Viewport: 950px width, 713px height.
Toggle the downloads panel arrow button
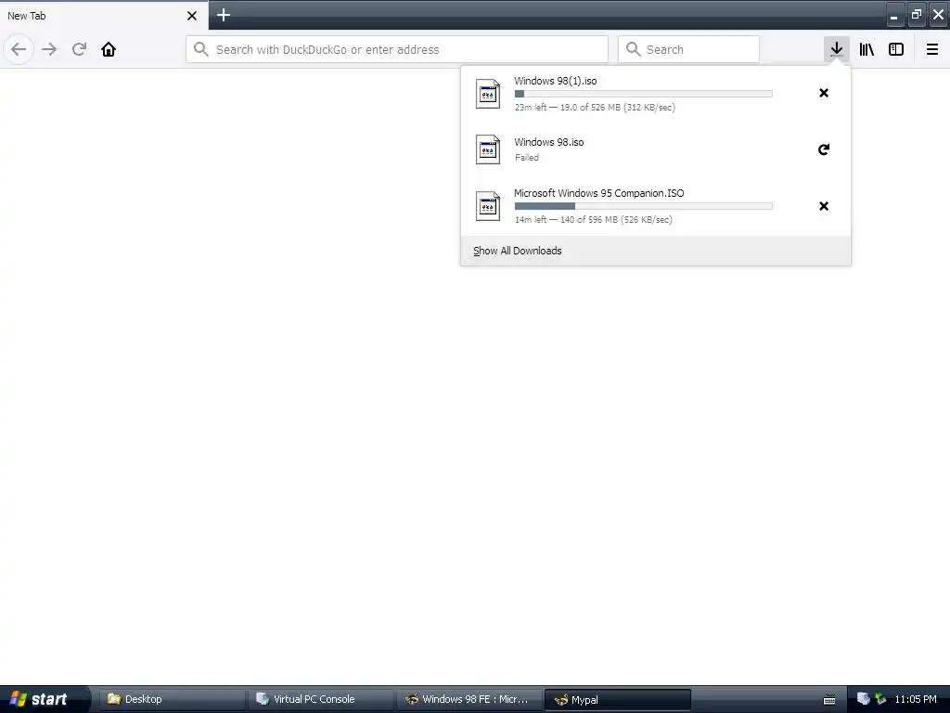point(836,49)
